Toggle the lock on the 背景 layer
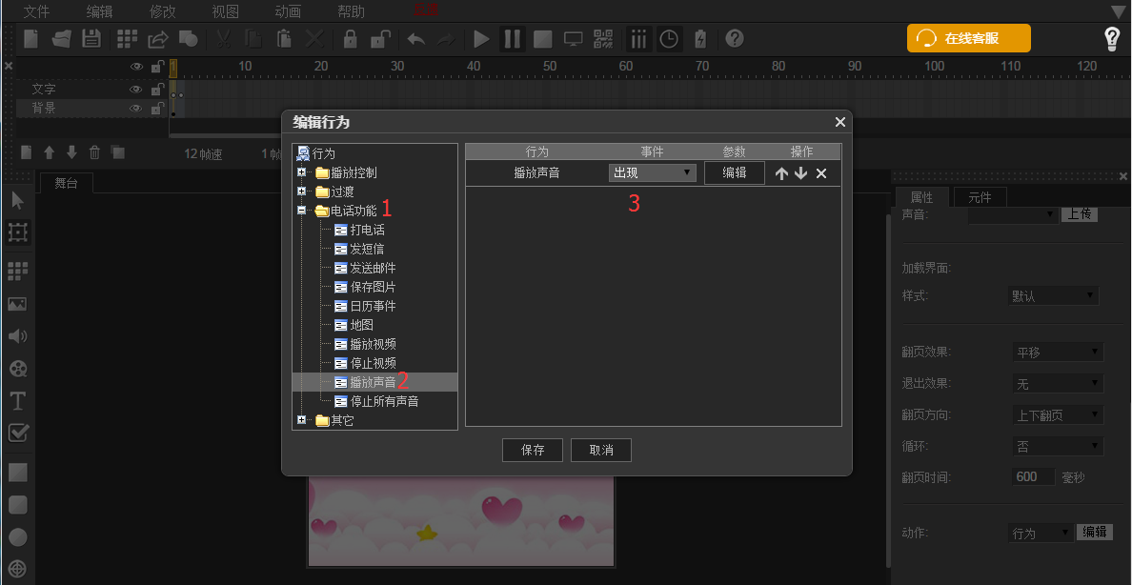 [x=157, y=108]
